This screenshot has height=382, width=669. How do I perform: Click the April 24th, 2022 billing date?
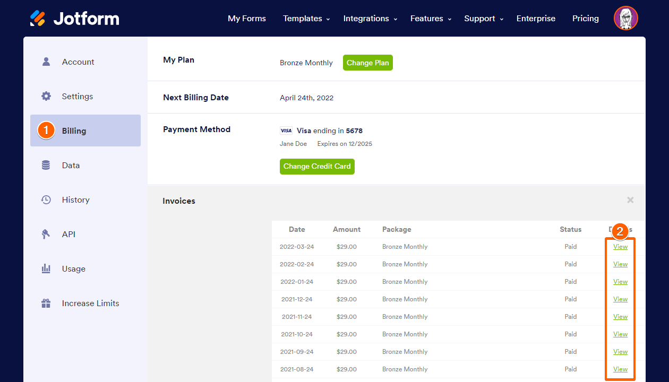[307, 98]
